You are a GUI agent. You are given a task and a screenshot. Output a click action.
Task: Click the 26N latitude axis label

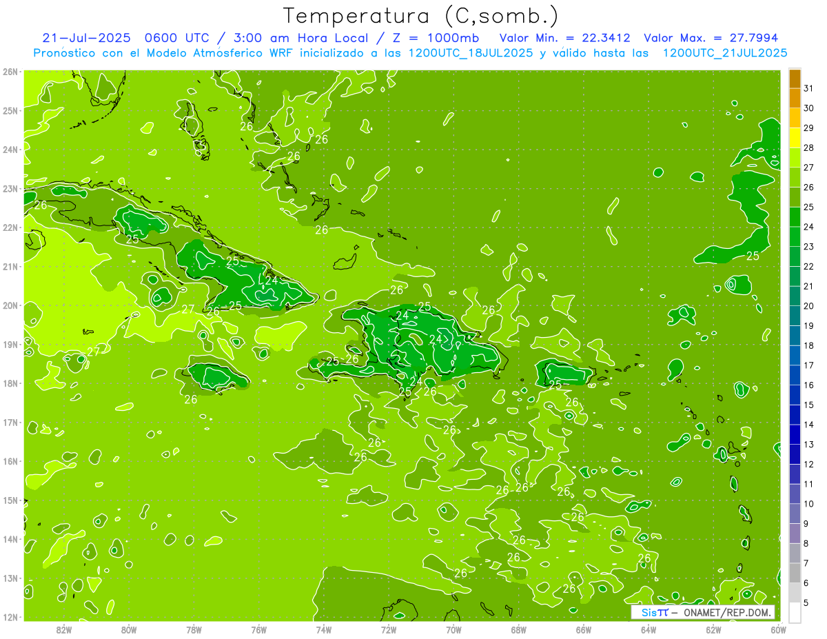point(10,72)
